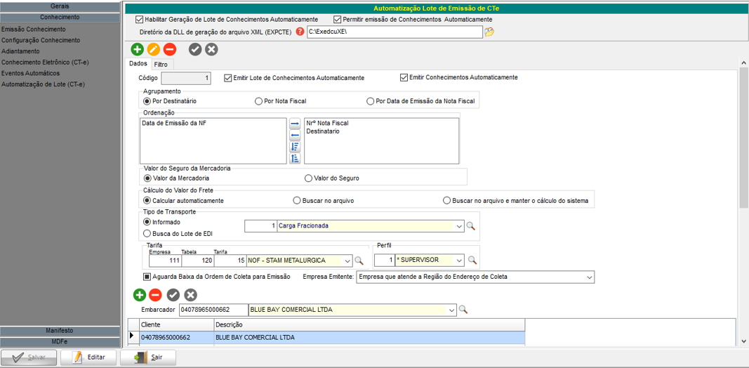Viewport: 749px width, 368px height.
Task: Choose the Valor do Seguro radio option
Action: [308, 178]
